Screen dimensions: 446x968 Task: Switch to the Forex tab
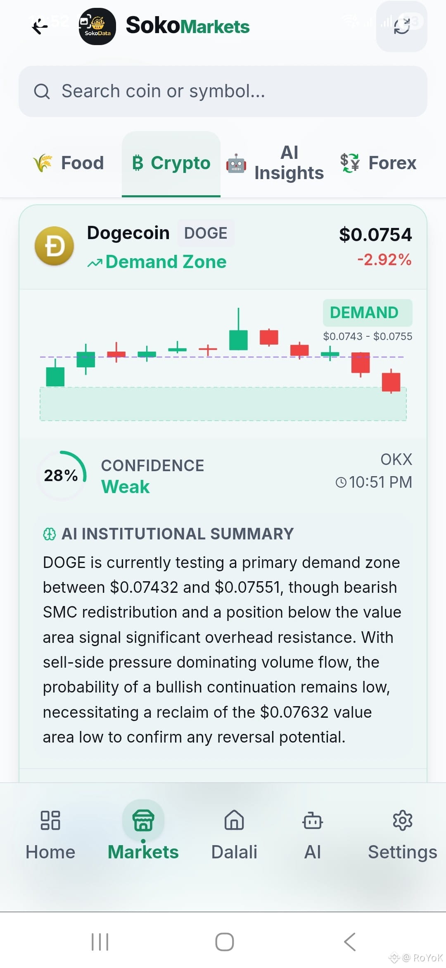[x=378, y=163]
